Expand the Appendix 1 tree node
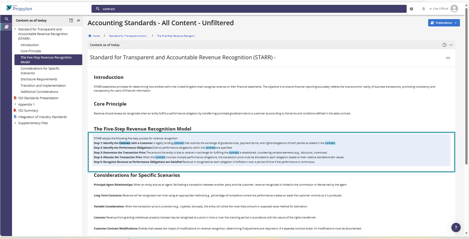The height and width of the screenshot is (239, 469). point(15,104)
